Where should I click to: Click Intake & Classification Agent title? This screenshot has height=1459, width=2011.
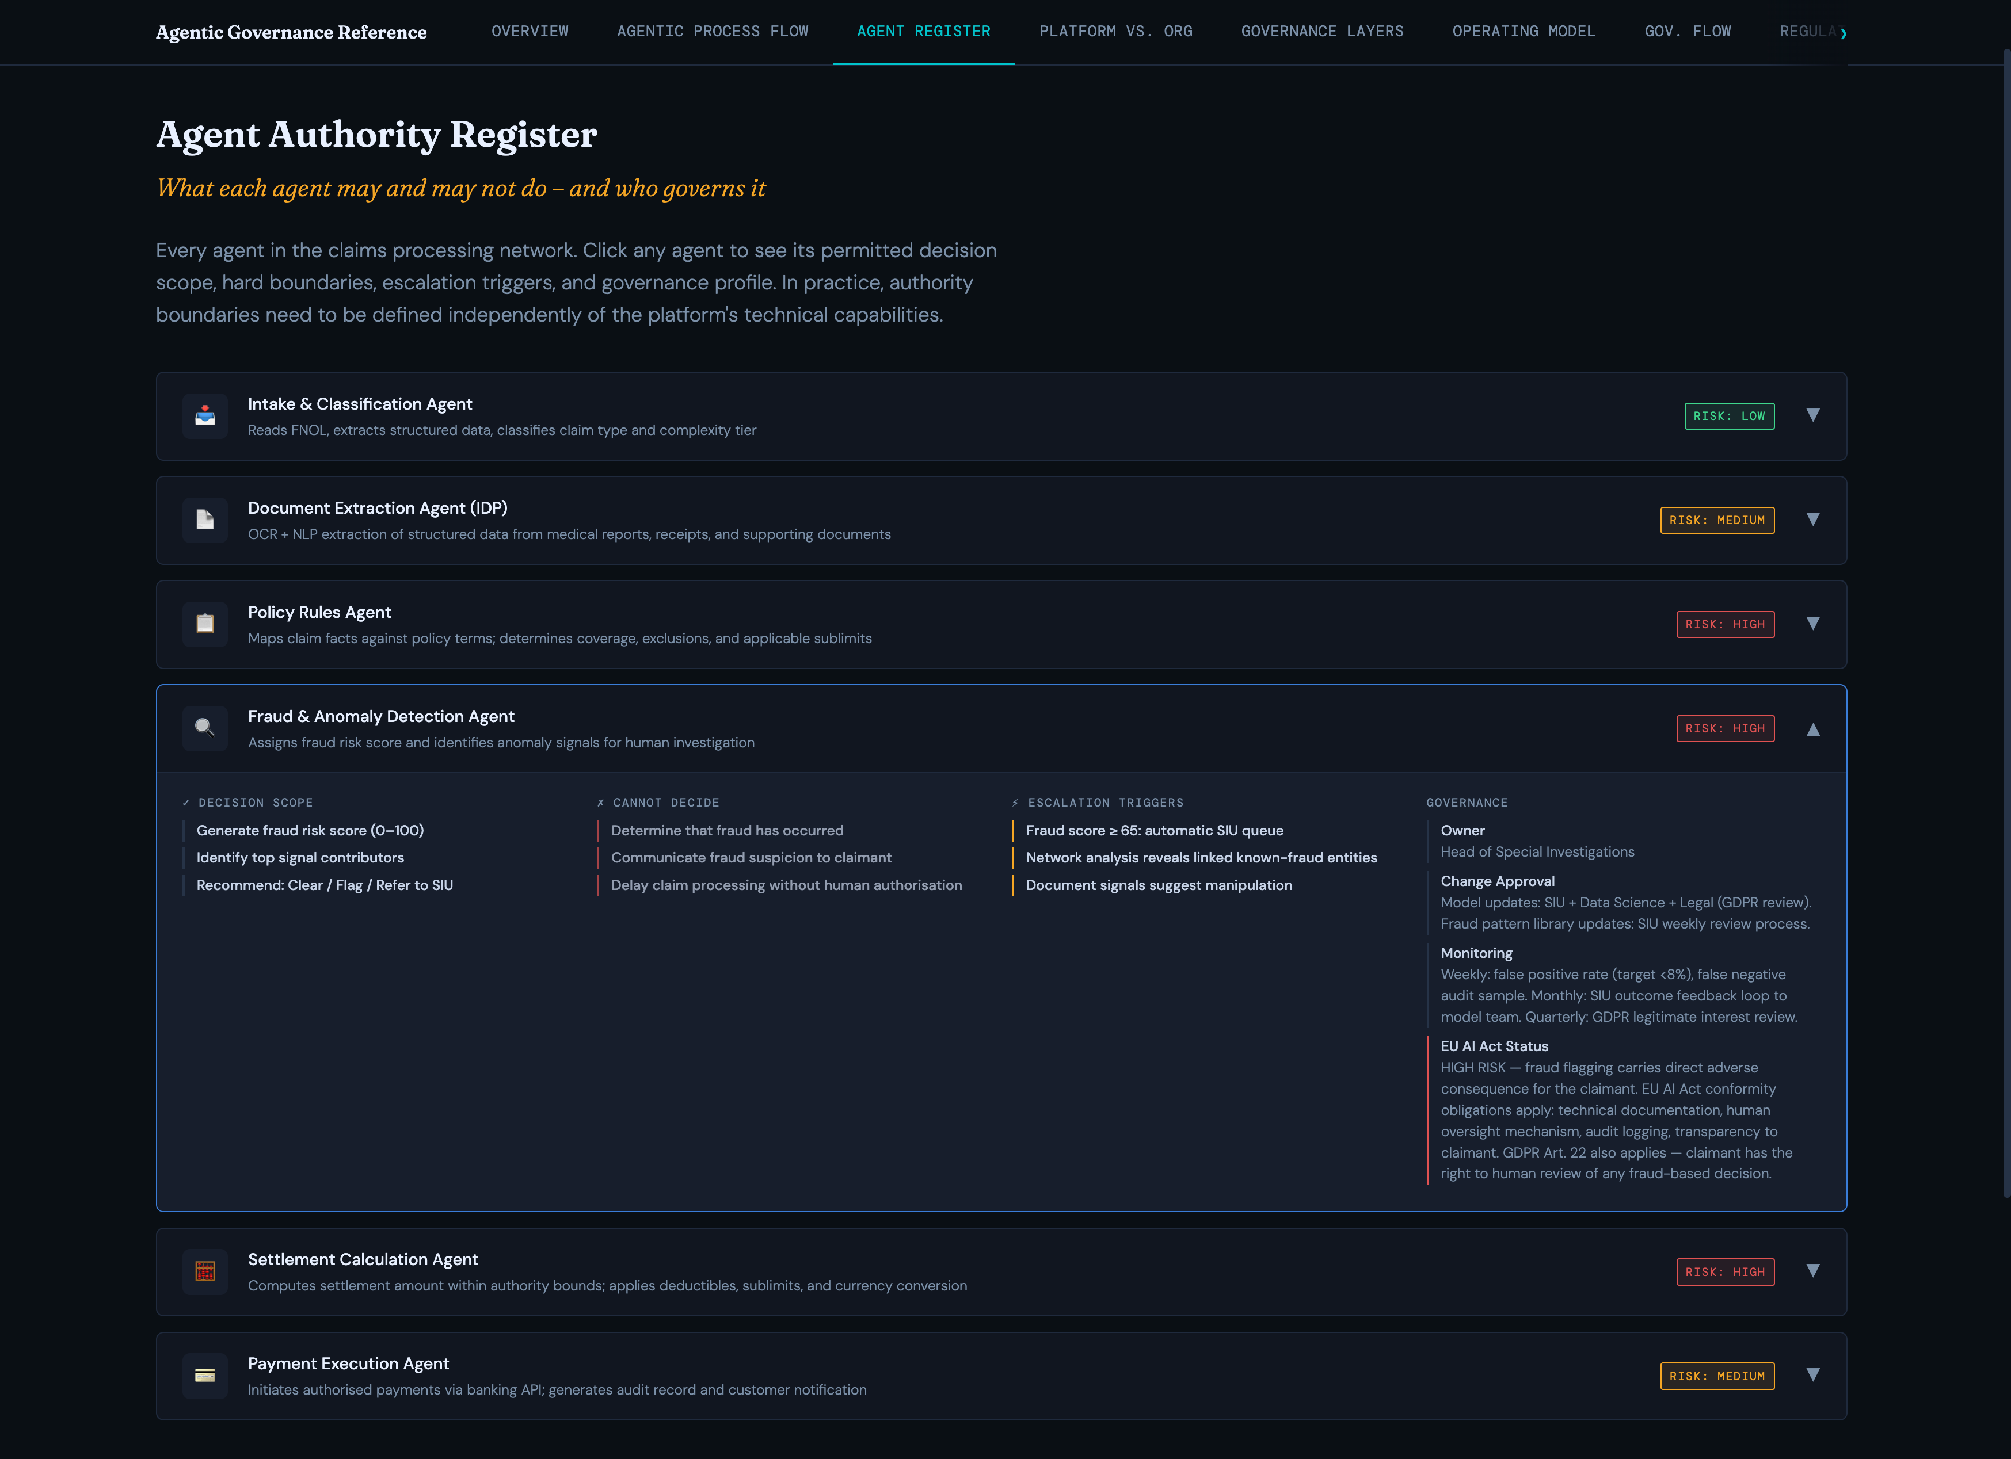click(x=360, y=404)
